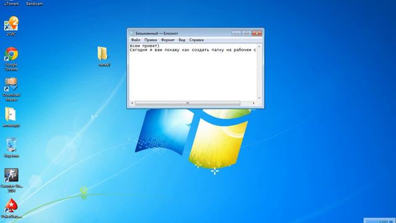Screen dimensions: 396x223
Task: Open the uTorrent desktop shortcut
Action: [x=11, y=2]
